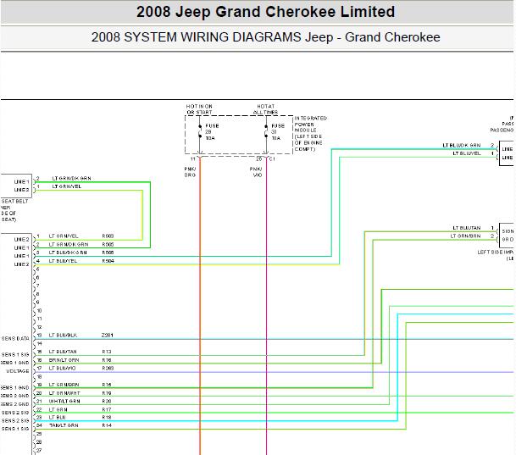Click the 'PNK/ORG' wire label
The width and height of the screenshot is (516, 455).
click(190, 172)
